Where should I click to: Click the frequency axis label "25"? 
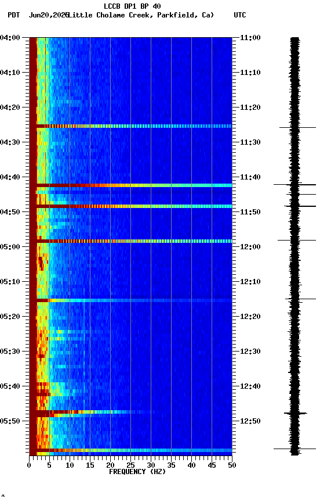(x=130, y=465)
